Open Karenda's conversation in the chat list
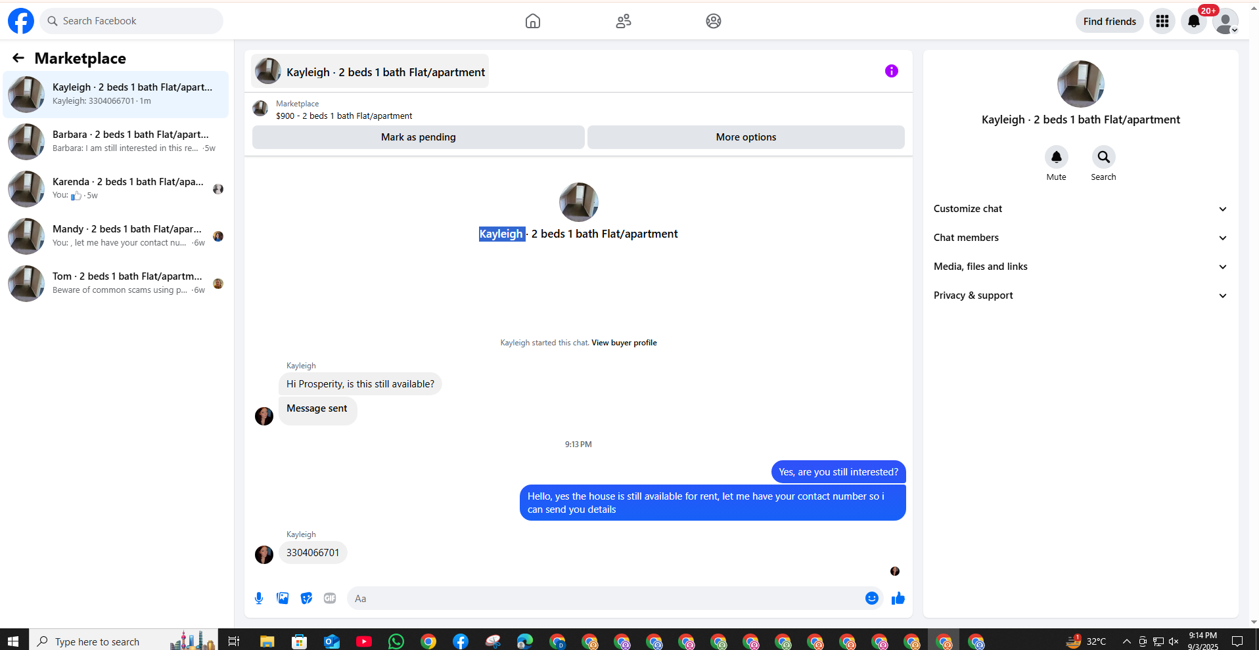Screen dimensions: 1259x650 tap(116, 189)
